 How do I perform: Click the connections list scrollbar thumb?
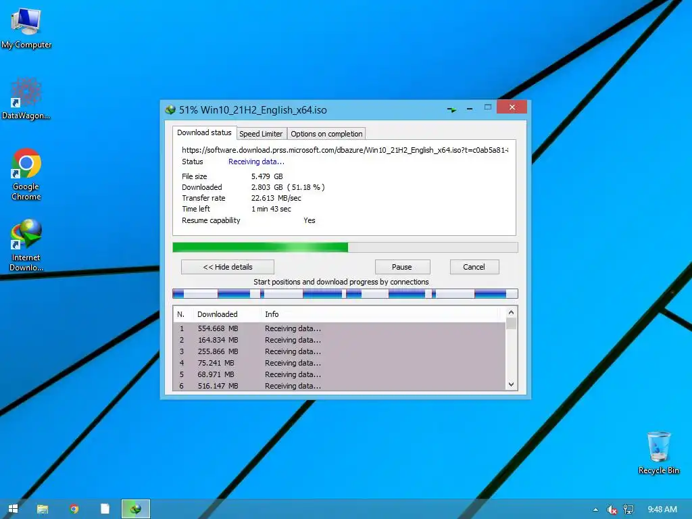tap(511, 324)
